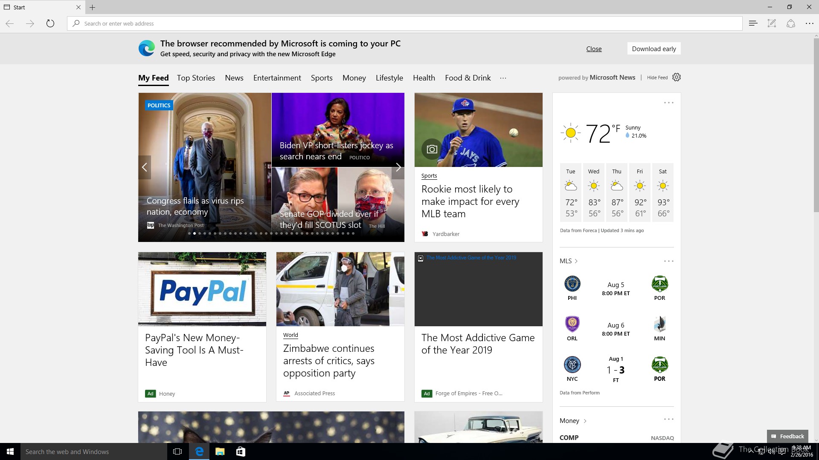This screenshot has height=460, width=819.
Task: Close the Start tab
Action: pyautogui.click(x=78, y=7)
